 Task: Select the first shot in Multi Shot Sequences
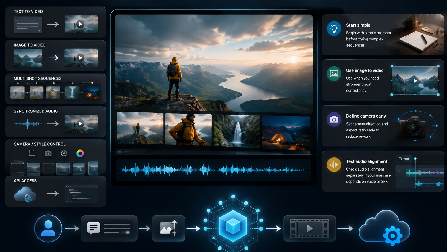[x=17, y=92]
